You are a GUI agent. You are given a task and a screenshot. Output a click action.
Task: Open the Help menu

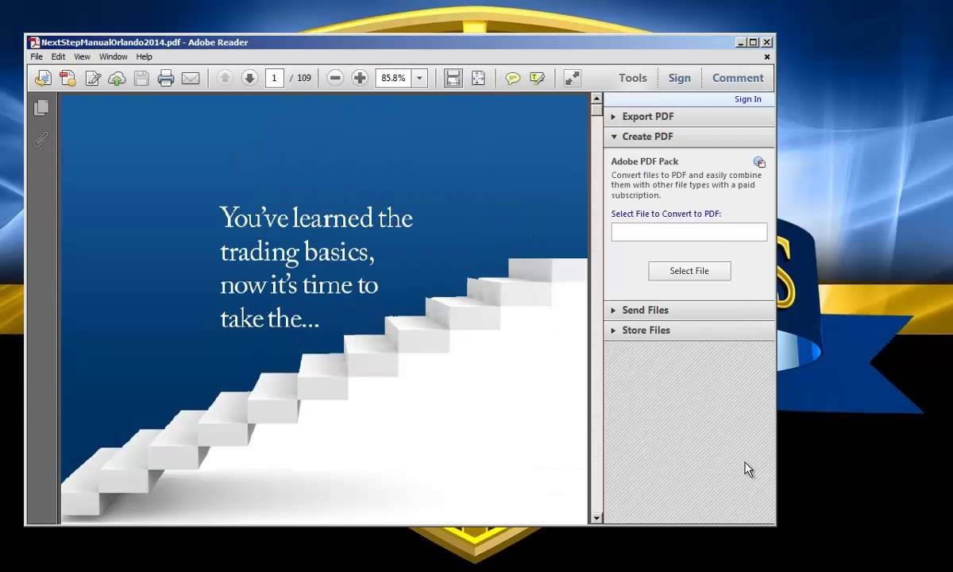(144, 57)
